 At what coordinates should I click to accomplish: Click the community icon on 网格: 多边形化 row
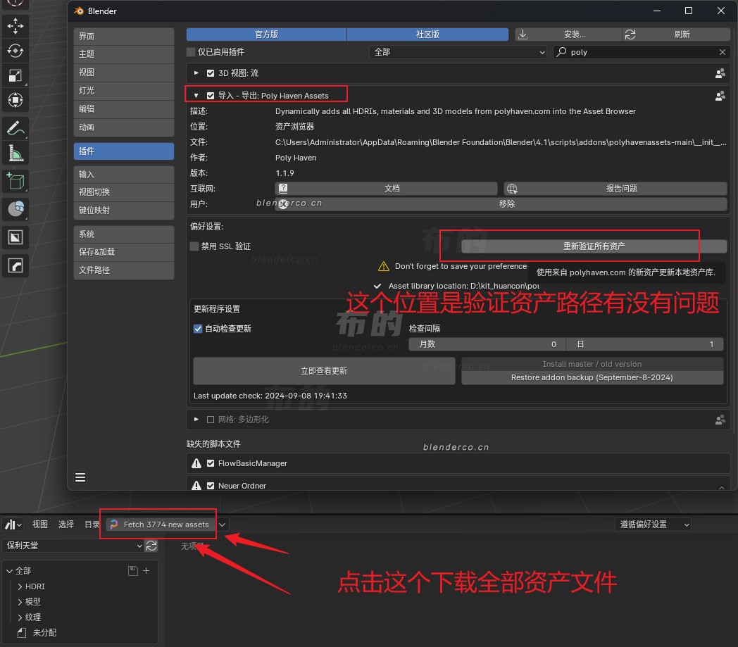720,420
